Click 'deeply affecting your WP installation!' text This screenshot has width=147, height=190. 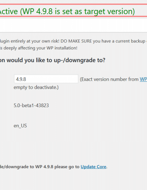click(x=40, y=48)
